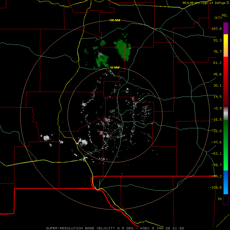Click the 100 NMI range ring label
The image size is (230, 230).
point(115,20)
